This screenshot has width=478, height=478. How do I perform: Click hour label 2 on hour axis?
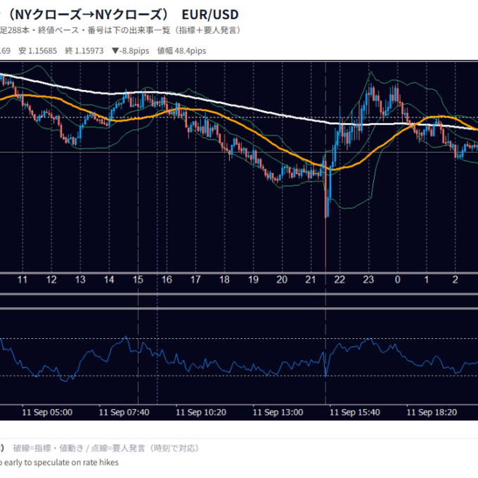click(455, 280)
